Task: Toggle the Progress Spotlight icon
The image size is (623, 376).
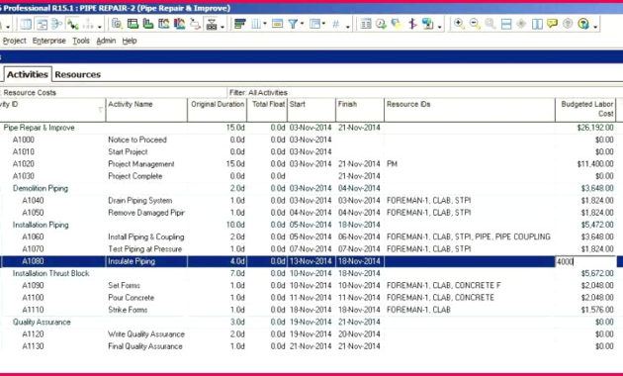Action: 412,25
